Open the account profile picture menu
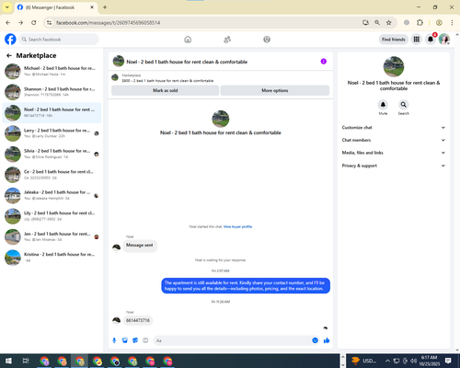The image size is (460, 368). [x=444, y=40]
